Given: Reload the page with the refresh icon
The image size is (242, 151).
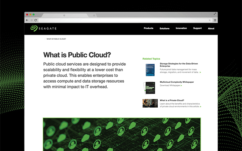Looking at the screenshot, I should coord(36,20).
